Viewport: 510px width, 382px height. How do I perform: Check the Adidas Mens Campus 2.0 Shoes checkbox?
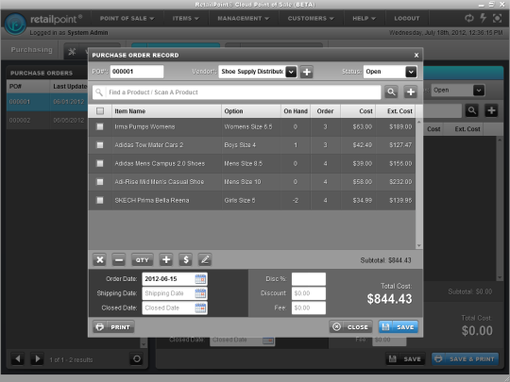100,164
